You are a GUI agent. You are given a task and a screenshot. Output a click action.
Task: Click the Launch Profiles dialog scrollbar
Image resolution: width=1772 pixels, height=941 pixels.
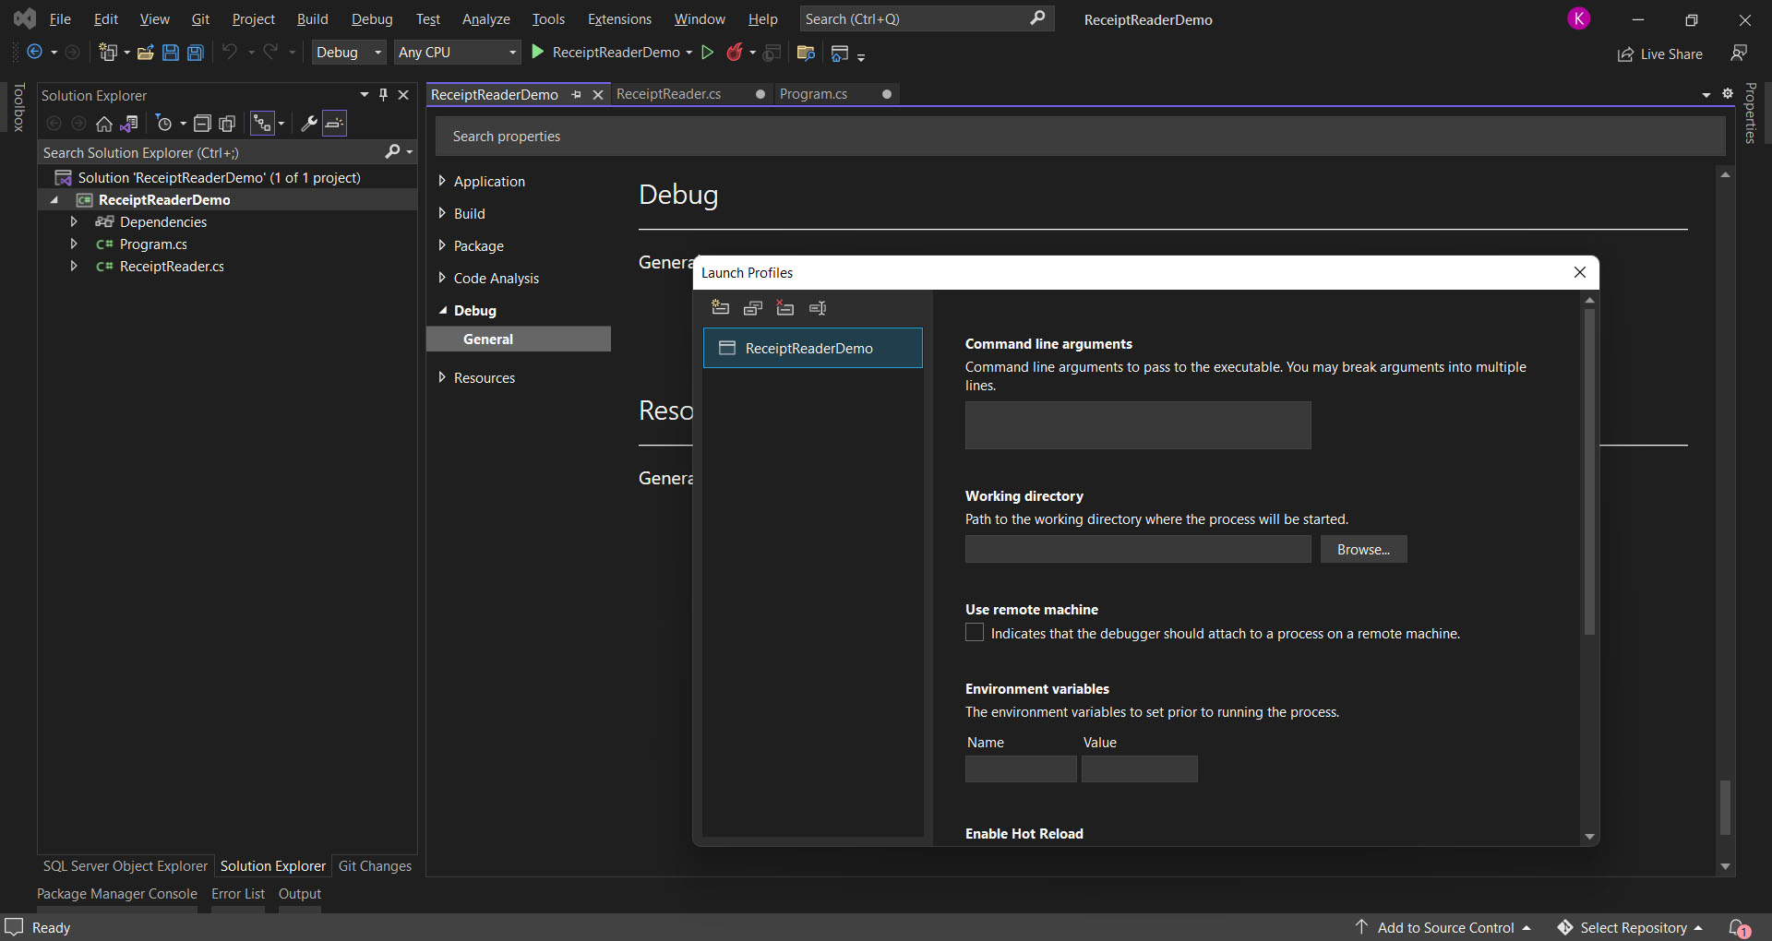click(1589, 470)
